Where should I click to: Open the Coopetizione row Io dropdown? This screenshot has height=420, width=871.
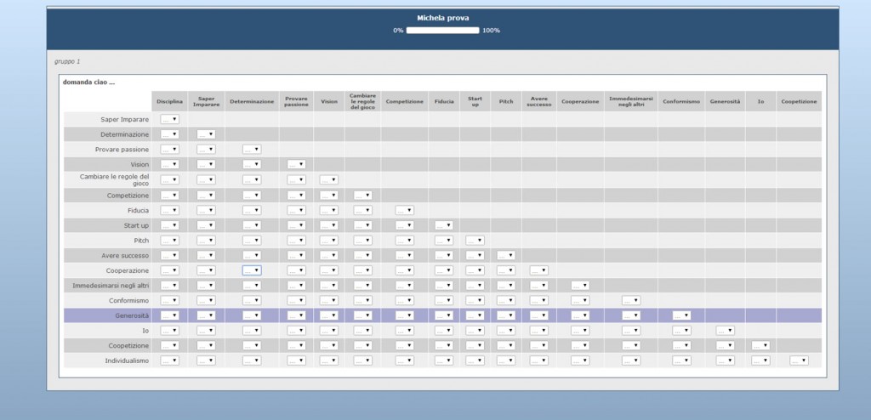click(760, 345)
